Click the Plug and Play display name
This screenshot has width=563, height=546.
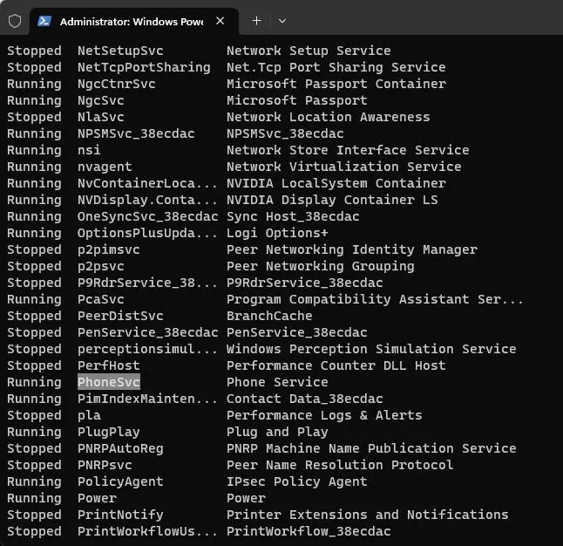coord(277,432)
